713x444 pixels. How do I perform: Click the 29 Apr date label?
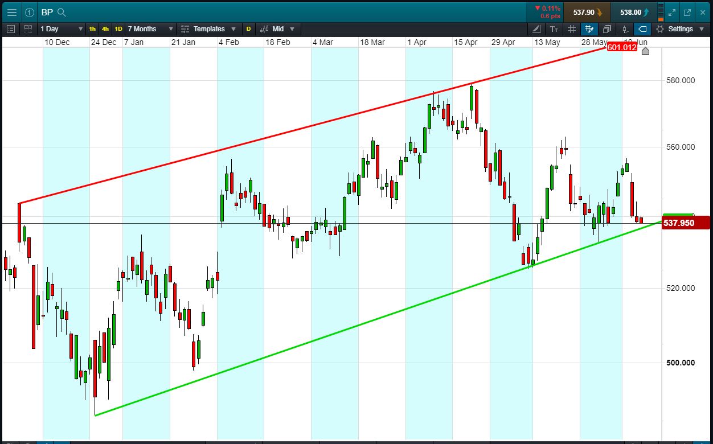click(503, 42)
